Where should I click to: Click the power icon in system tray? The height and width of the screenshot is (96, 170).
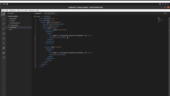[x=165, y=4]
